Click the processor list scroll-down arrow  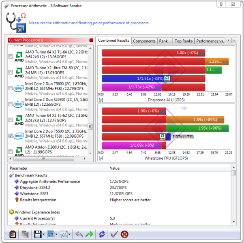click(x=90, y=153)
